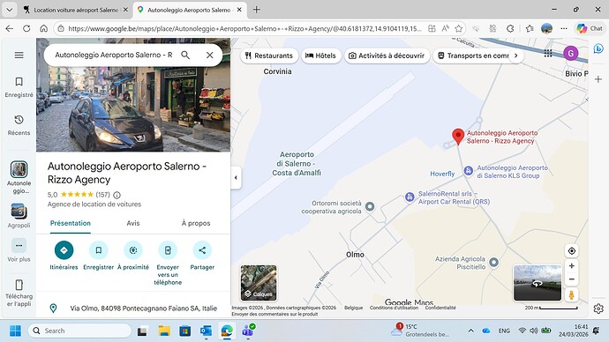This screenshot has width=609, height=342.
Task: Click the browser home button
Action: pyautogui.click(x=44, y=28)
